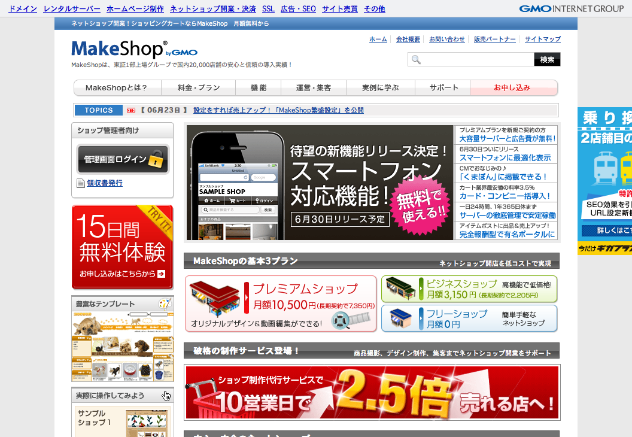
Task: Open 大容量サーバーと広告費が無料 promo link
Action: click(x=507, y=139)
